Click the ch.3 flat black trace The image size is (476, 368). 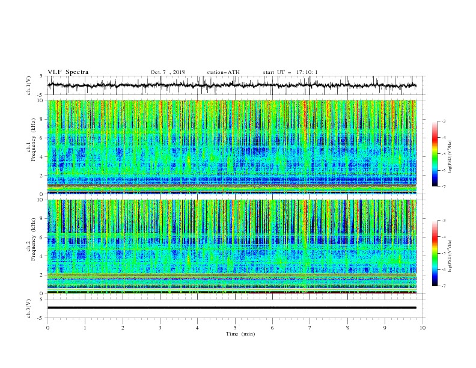pyautogui.click(x=231, y=308)
